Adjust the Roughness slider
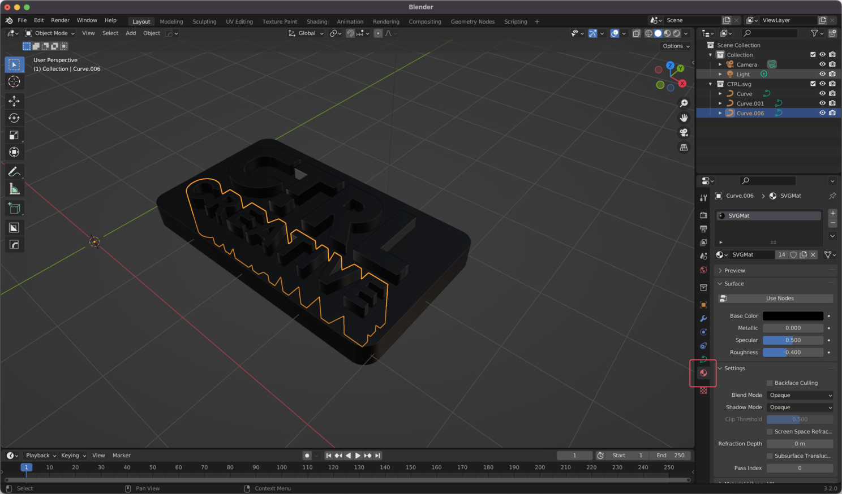The height and width of the screenshot is (494, 842). pyautogui.click(x=793, y=352)
